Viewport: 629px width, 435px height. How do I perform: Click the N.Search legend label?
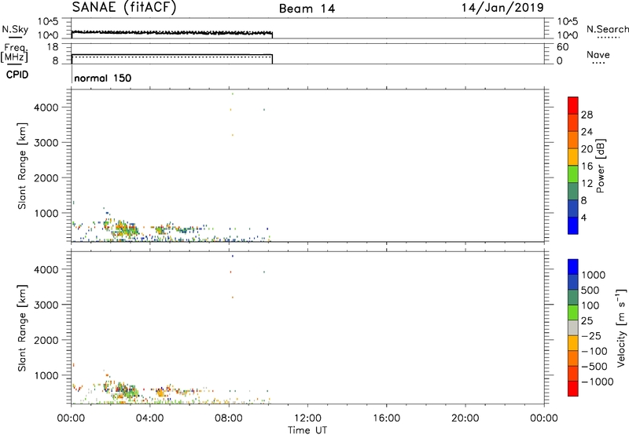tap(607, 29)
